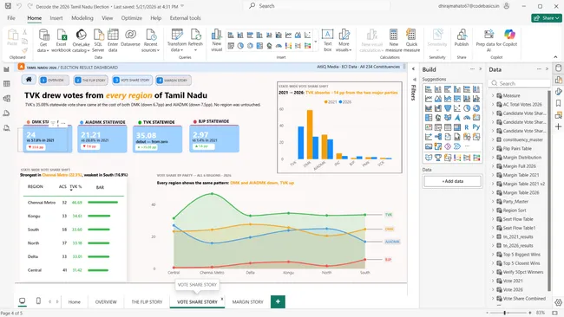
Task: Click dashboard The Flip Story nav button
Action: click(x=90, y=80)
